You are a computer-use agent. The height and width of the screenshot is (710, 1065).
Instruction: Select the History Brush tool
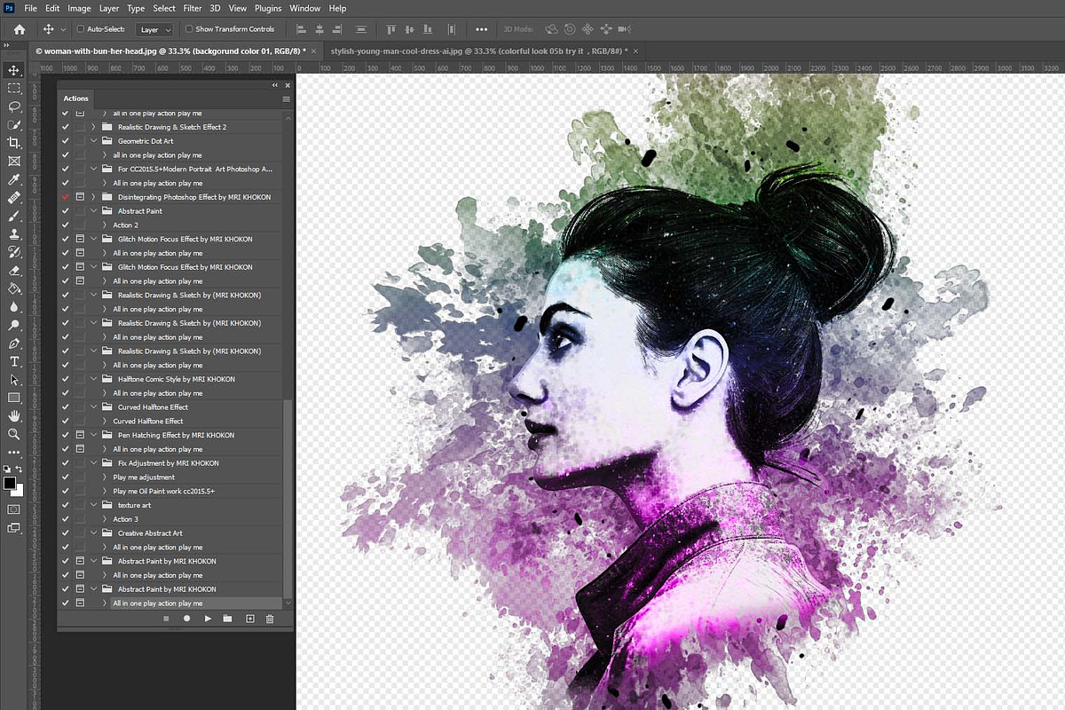click(14, 252)
